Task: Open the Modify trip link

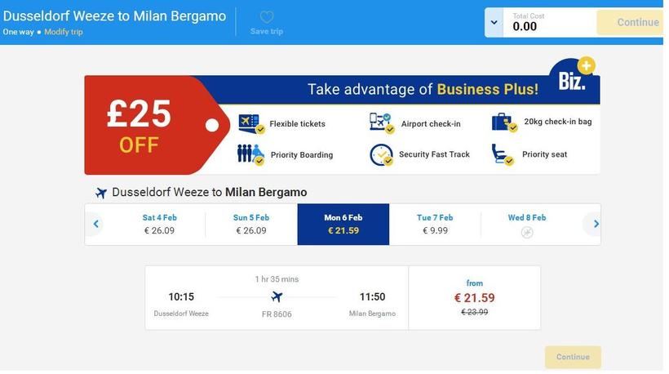Action: pos(64,32)
